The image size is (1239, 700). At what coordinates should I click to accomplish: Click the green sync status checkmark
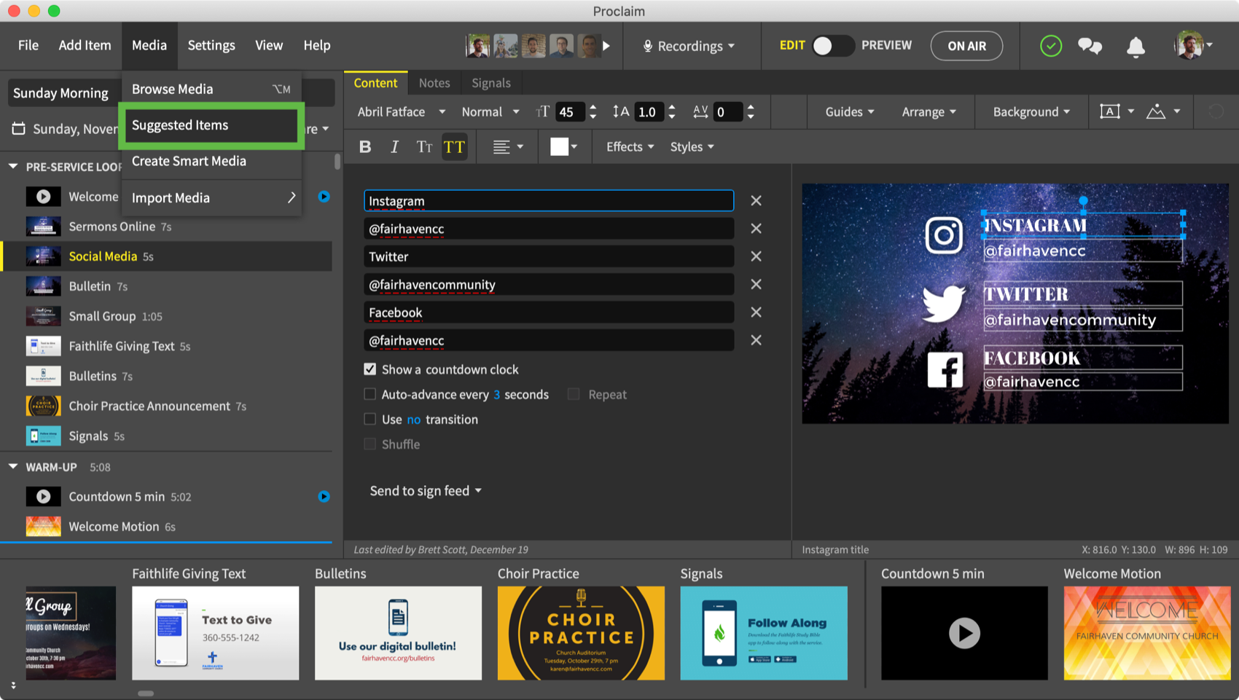click(1050, 46)
